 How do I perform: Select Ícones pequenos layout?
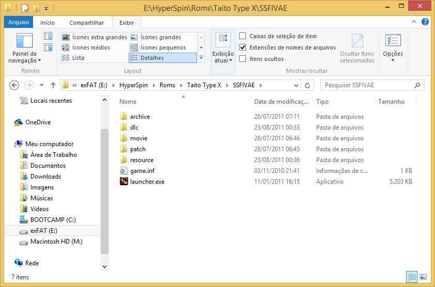coord(158,47)
